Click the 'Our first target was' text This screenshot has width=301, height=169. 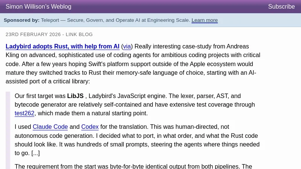tap(40, 96)
